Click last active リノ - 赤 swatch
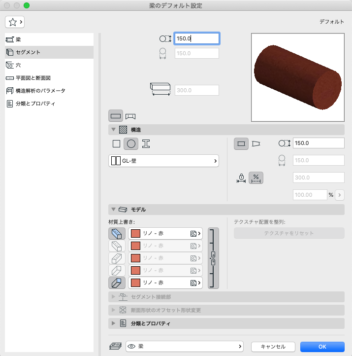Viewport: 352px width, 356px height. [x=135, y=283]
